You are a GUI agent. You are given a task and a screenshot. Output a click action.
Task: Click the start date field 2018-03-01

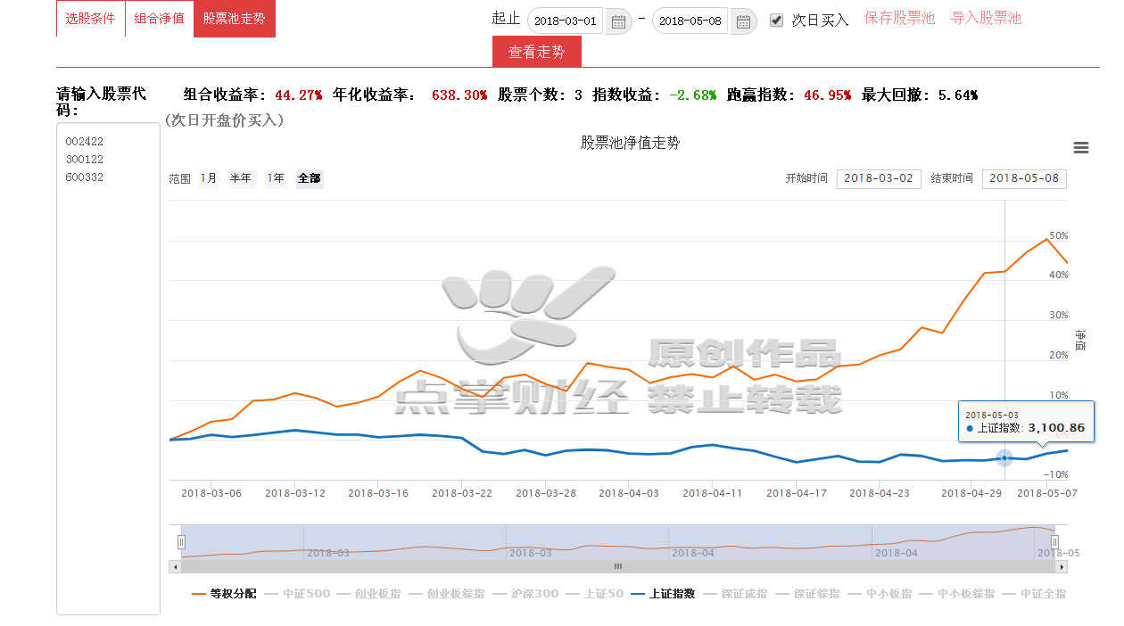coord(566,21)
